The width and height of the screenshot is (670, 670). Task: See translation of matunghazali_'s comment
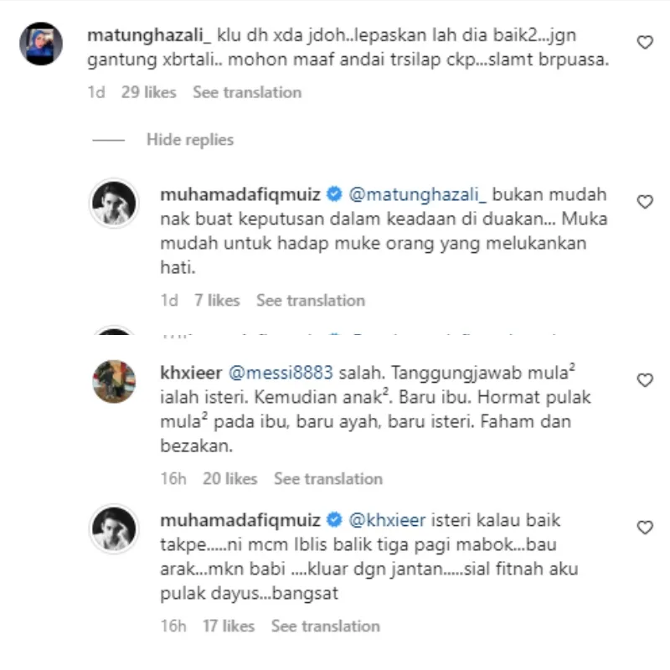point(247,92)
